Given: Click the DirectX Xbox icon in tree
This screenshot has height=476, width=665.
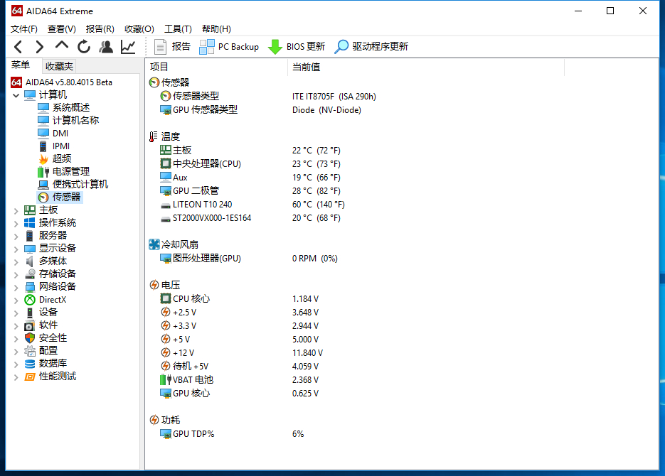Looking at the screenshot, I should pyautogui.click(x=30, y=300).
